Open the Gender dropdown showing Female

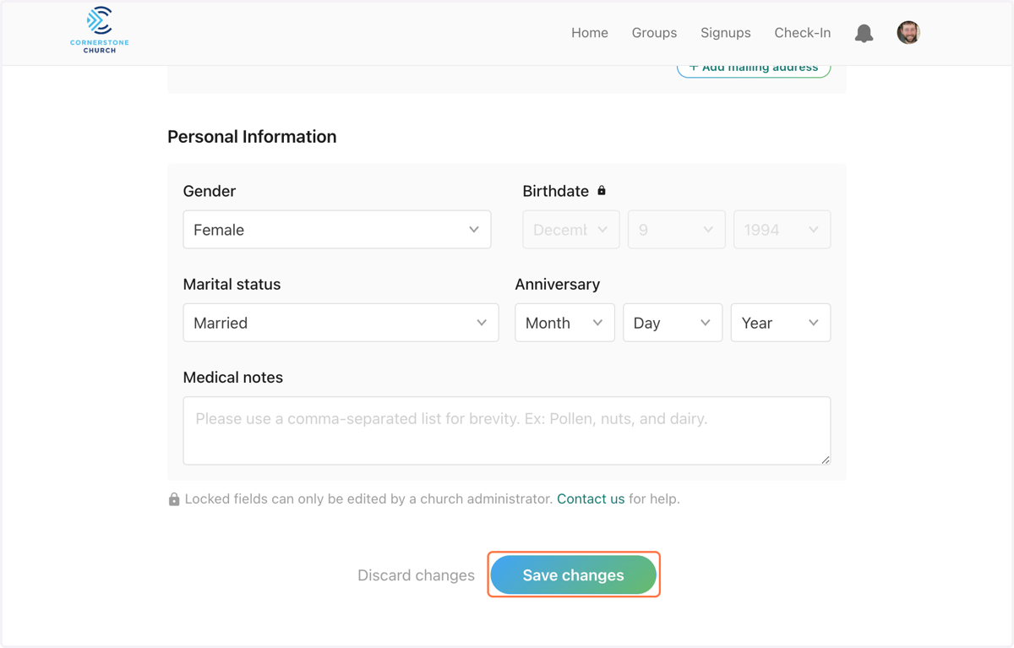[x=337, y=230]
